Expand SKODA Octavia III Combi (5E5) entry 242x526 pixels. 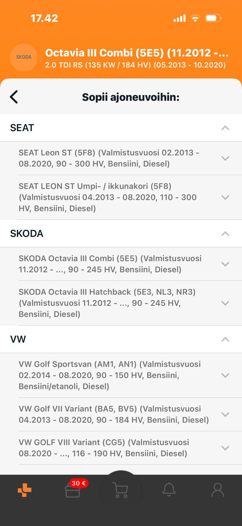point(225,264)
